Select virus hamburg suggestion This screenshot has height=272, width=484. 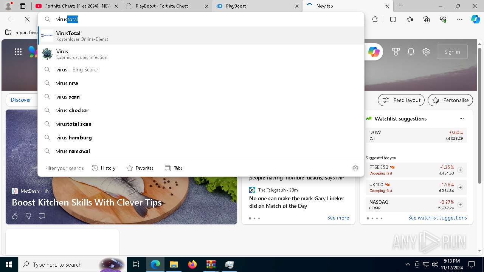(x=201, y=138)
